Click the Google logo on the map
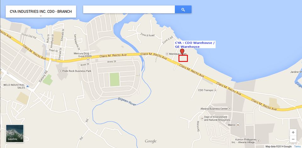302x148 pixels. click(151, 141)
